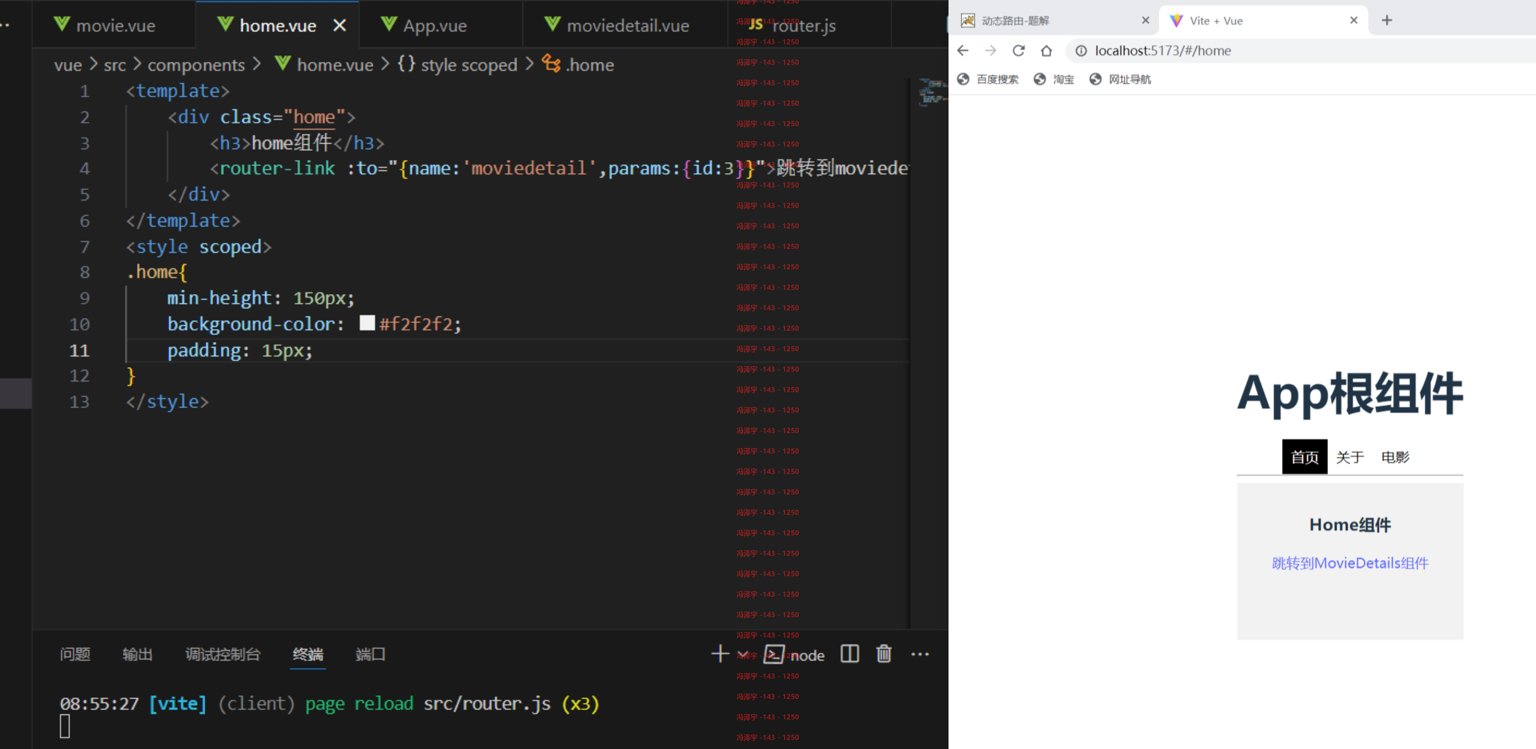
Task: Select the node terminal icon
Action: tap(773, 654)
